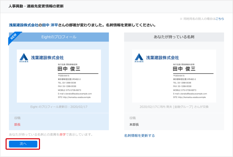Open the 名刺情報を更新する link
The width and height of the screenshot is (233, 157).
pos(139,135)
